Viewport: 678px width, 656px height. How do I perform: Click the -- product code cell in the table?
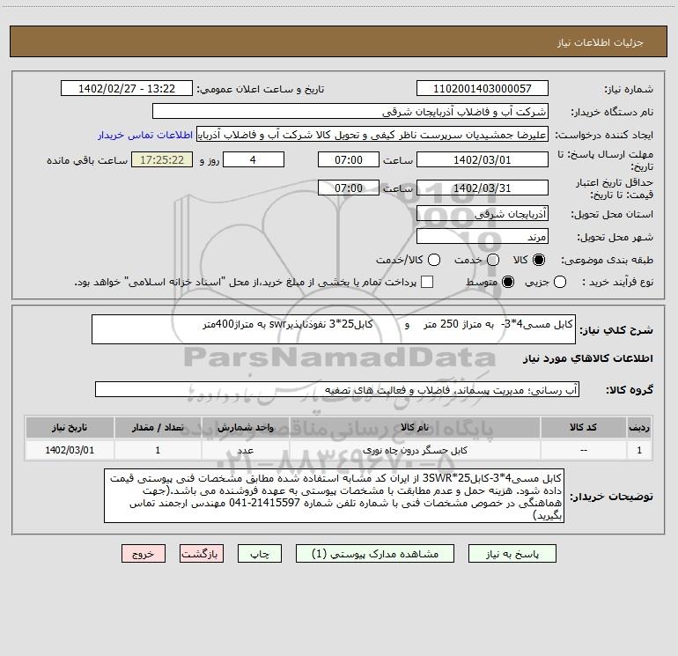click(583, 450)
